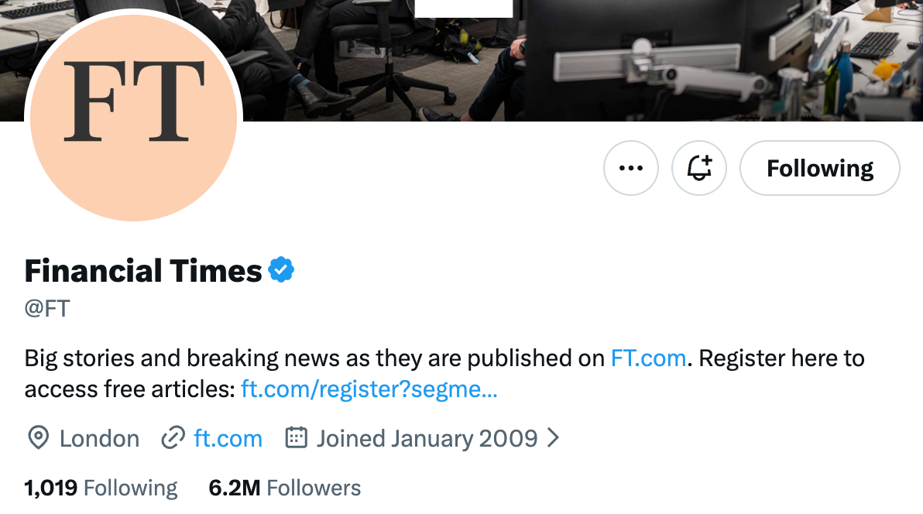The image size is (923, 514).
Task: Open the 6.2M Followers list
Action: coord(284,488)
